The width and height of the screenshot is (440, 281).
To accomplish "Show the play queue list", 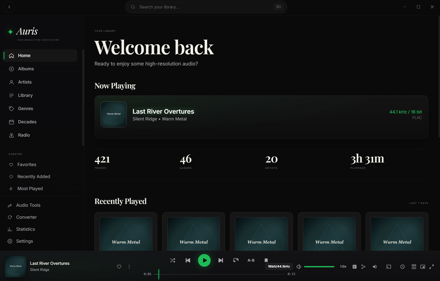I will 414,267.
